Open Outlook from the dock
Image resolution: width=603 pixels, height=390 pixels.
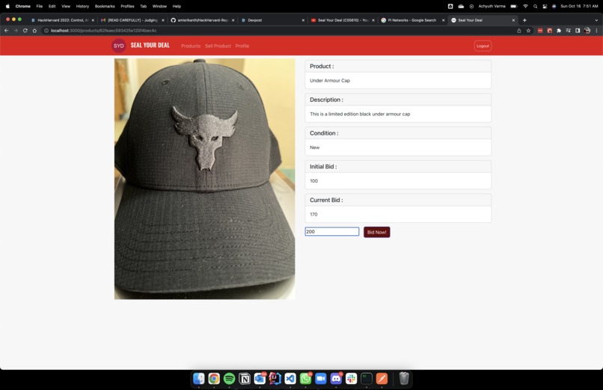point(260,379)
